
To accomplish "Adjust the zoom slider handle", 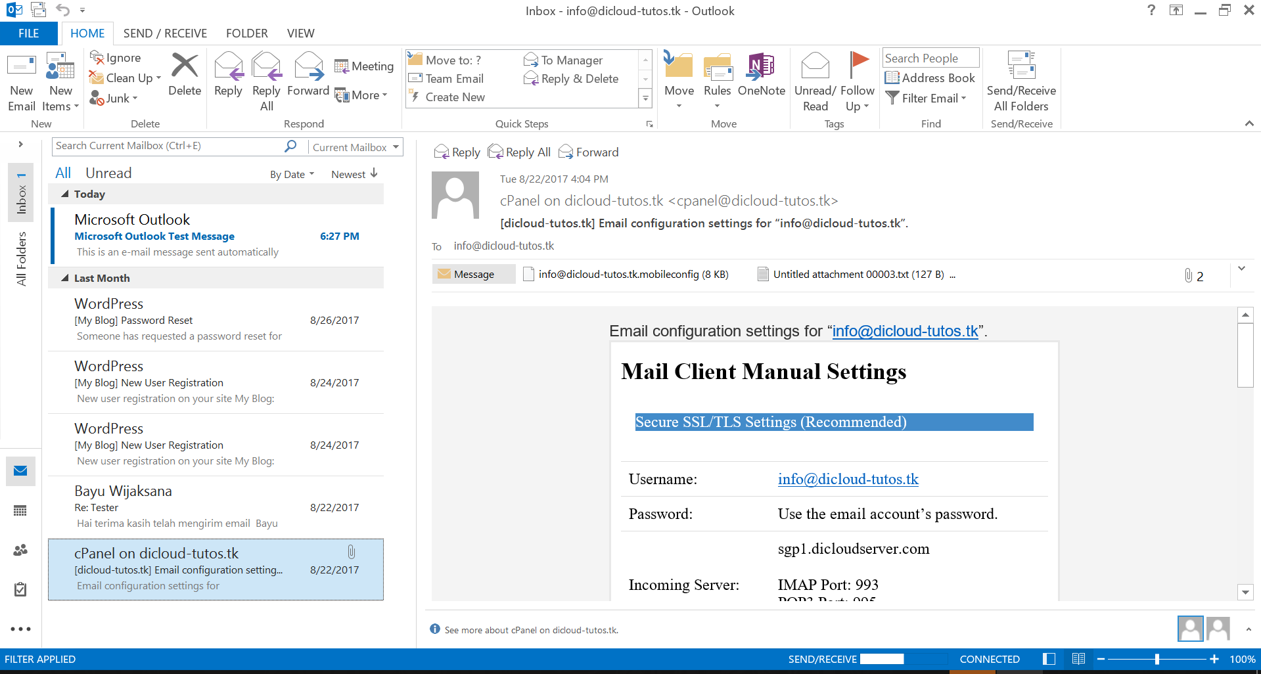I will 1157,659.
